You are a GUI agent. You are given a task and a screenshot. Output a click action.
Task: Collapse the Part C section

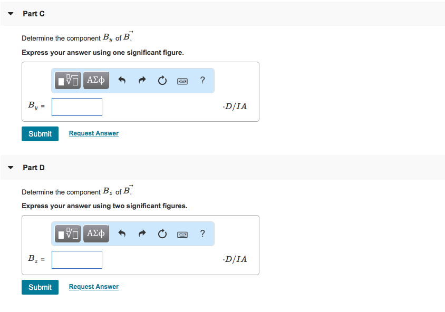pos(11,14)
